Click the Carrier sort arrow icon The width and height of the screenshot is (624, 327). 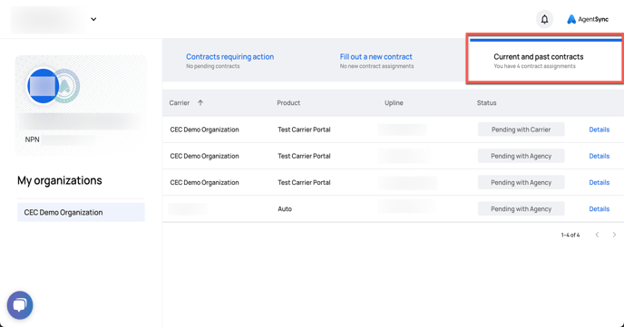200,102
